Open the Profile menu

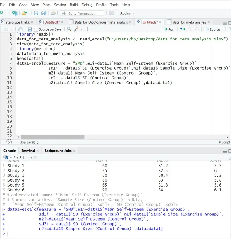[101, 5]
